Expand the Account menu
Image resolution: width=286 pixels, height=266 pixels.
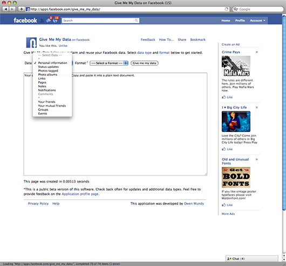click(x=257, y=20)
